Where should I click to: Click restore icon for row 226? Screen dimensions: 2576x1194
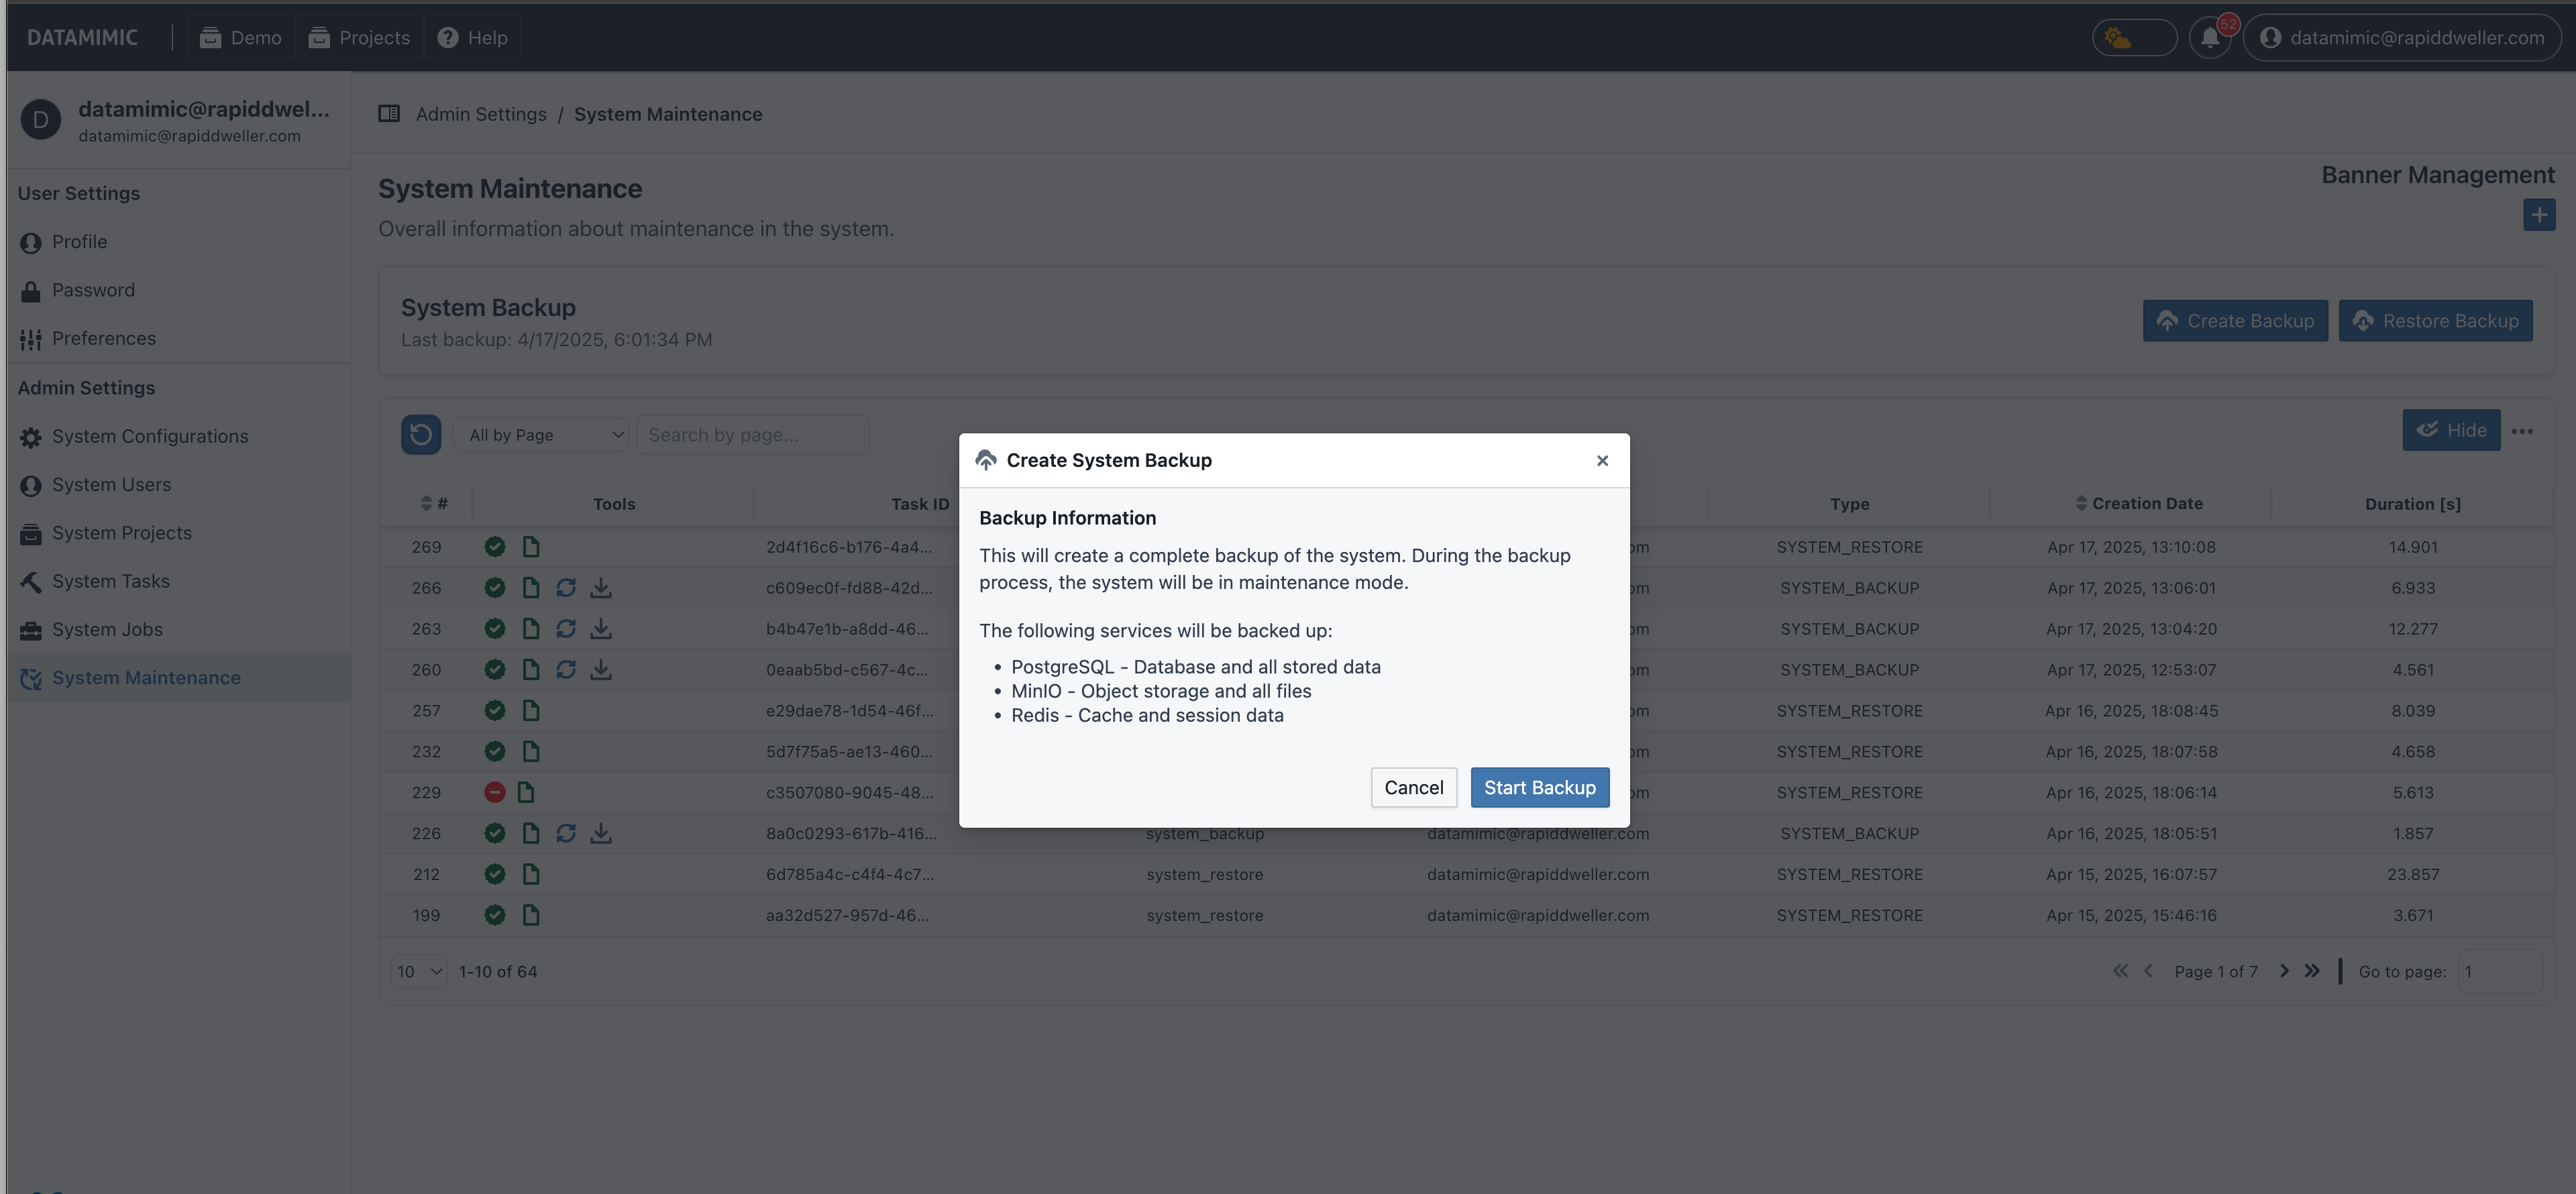coord(566,833)
